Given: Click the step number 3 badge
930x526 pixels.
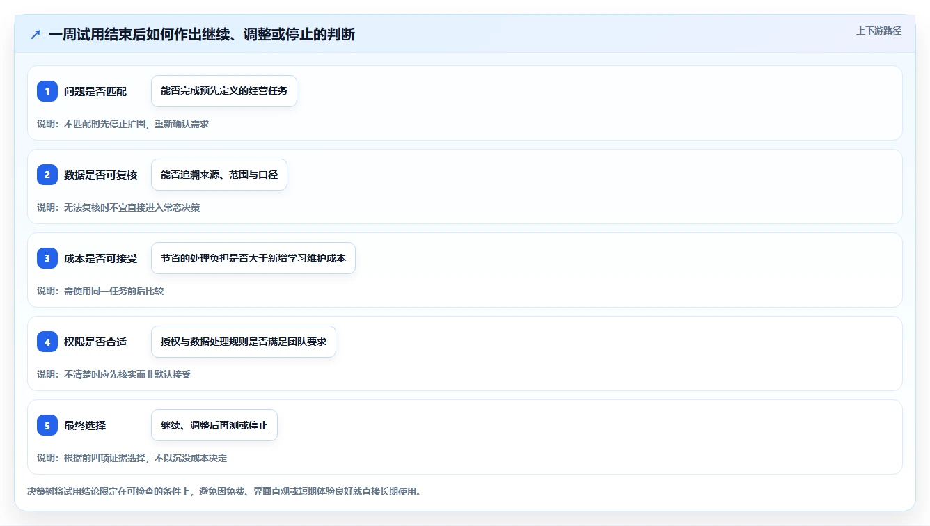Looking at the screenshot, I should (x=47, y=258).
